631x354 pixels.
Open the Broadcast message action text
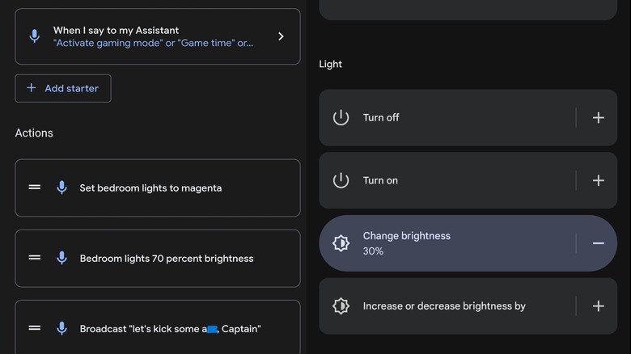pyautogui.click(x=170, y=329)
